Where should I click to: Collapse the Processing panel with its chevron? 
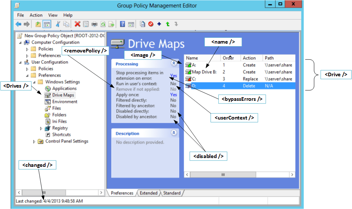tap(174, 63)
